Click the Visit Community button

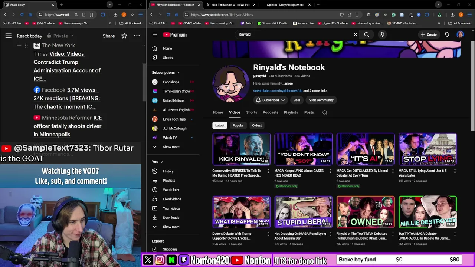[x=321, y=100]
